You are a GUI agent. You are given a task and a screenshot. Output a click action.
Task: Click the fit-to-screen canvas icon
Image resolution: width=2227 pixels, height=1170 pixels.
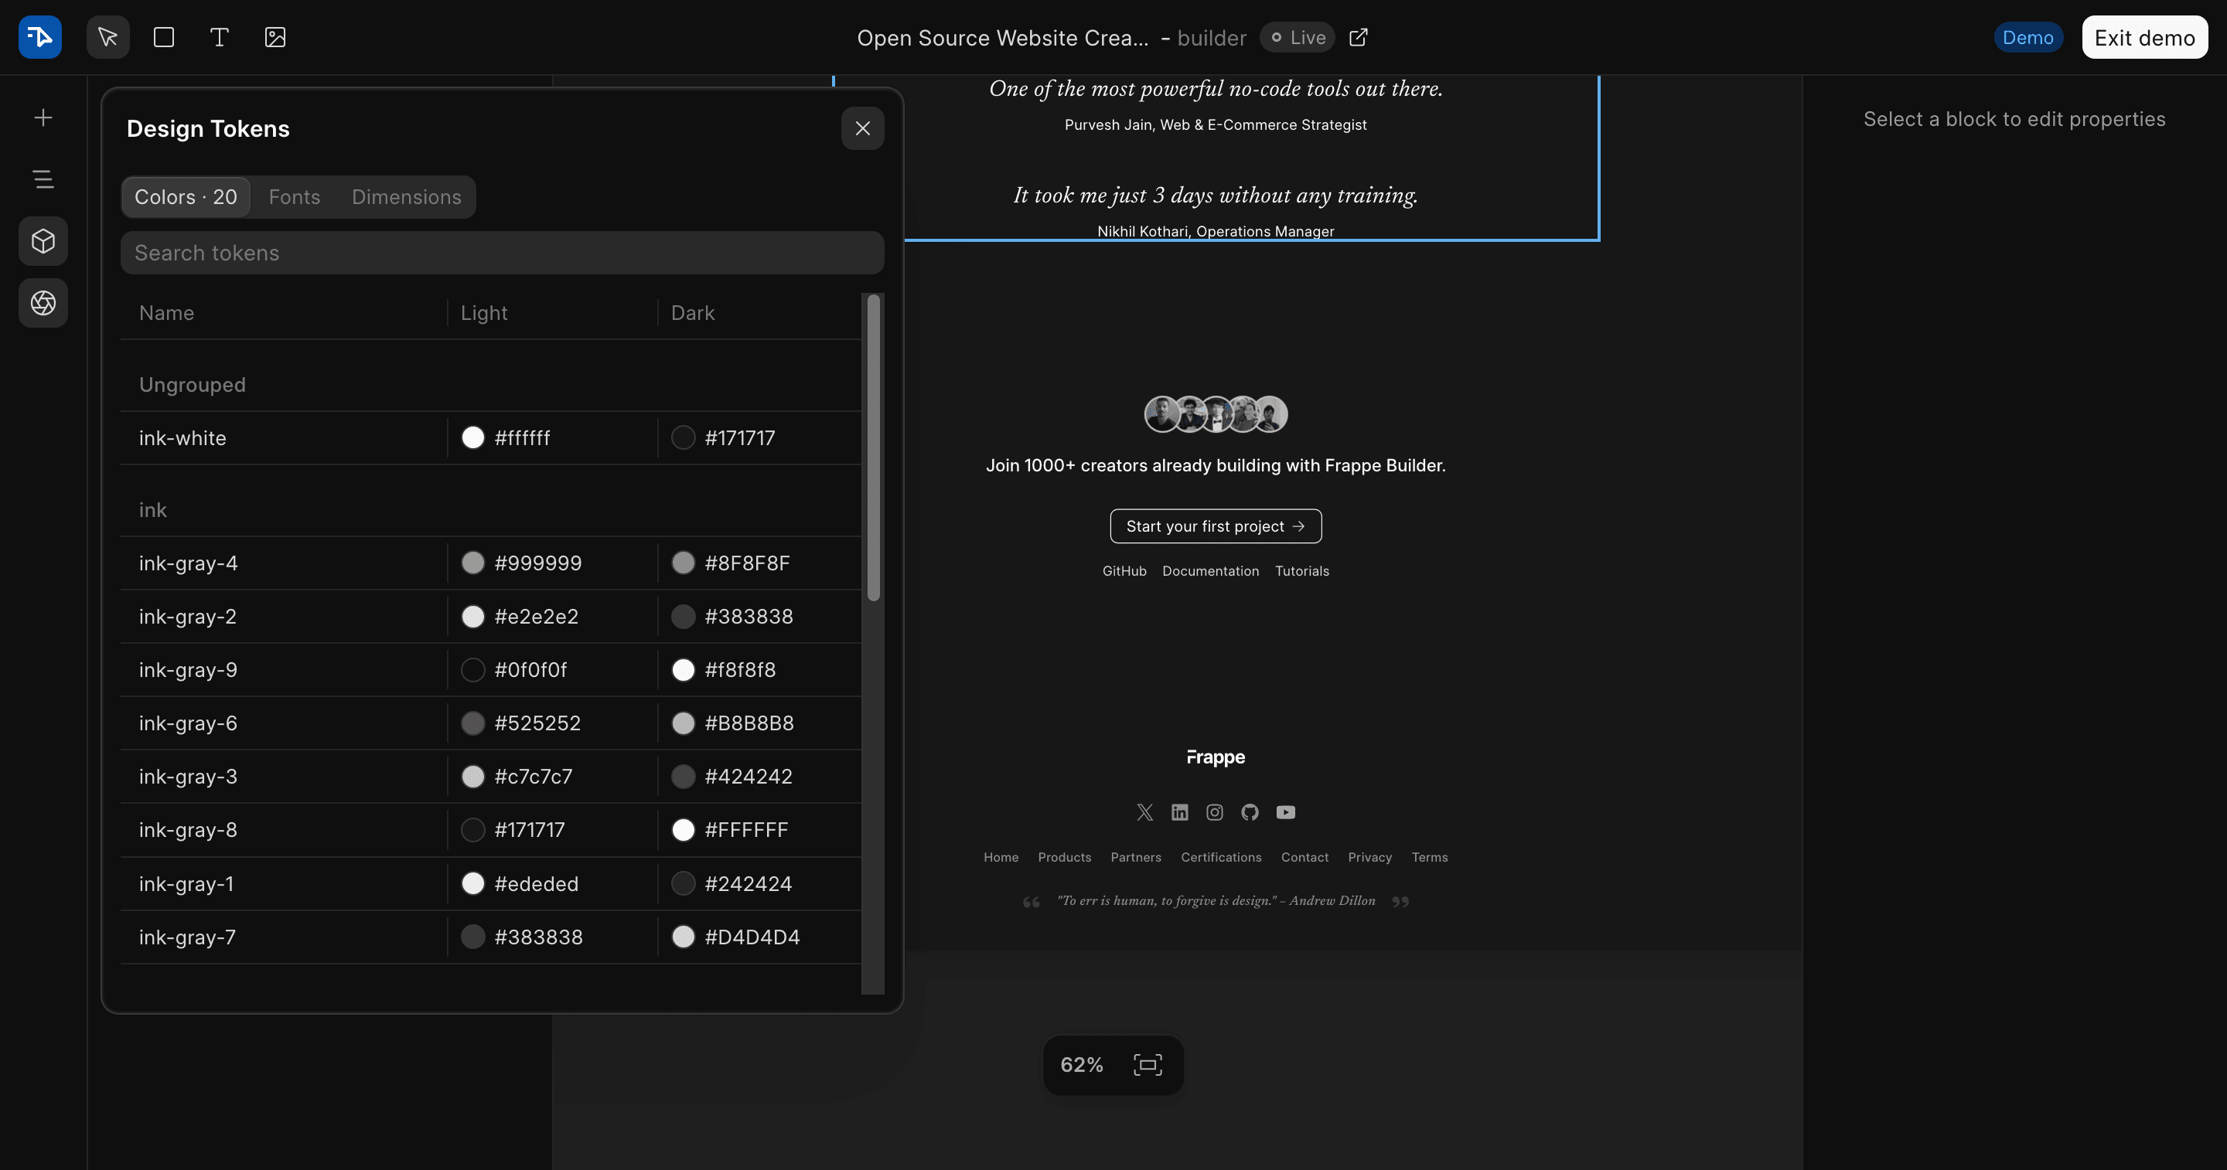pos(1148,1065)
